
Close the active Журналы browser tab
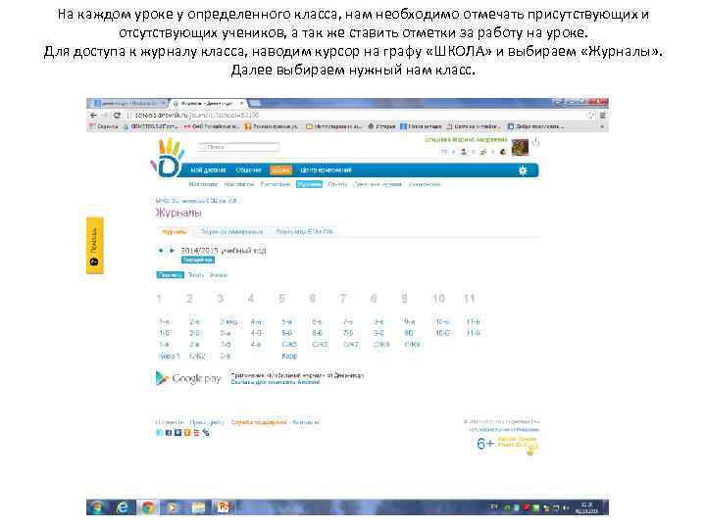[242, 104]
